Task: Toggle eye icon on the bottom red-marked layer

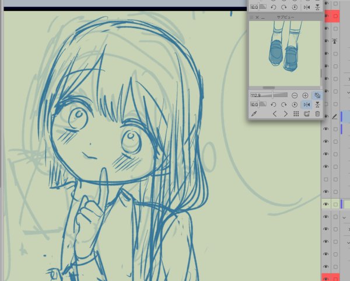Action: tap(326, 278)
